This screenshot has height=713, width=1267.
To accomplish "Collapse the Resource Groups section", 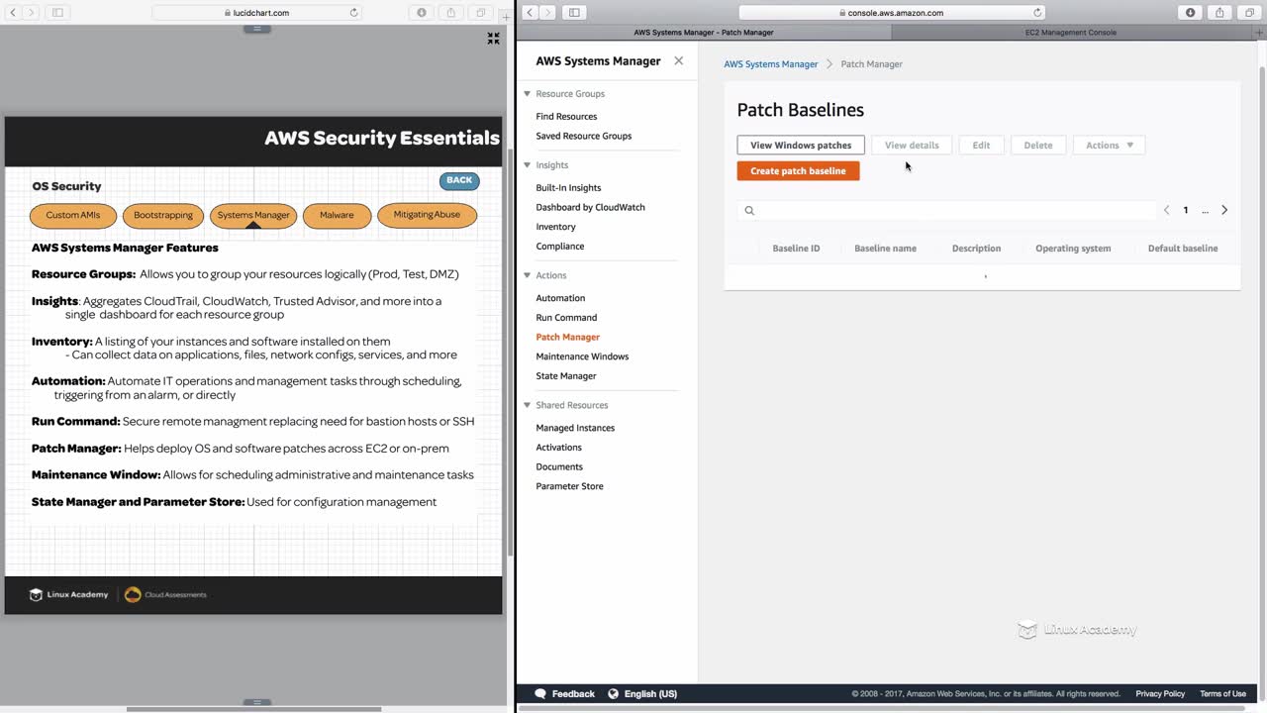I will 528,94.
